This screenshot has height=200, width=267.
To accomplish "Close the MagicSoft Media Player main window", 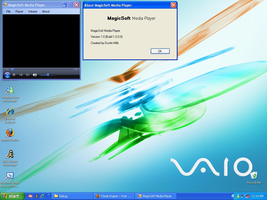I will click(77, 5).
